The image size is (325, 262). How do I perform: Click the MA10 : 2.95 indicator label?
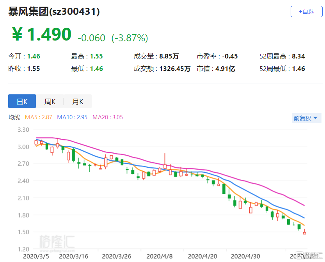click(72, 117)
